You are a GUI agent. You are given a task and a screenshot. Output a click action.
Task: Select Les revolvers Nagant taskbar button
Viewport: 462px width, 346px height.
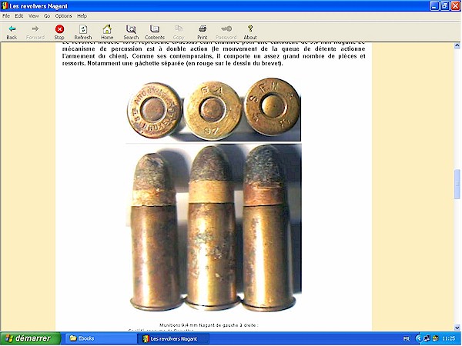tap(174, 338)
